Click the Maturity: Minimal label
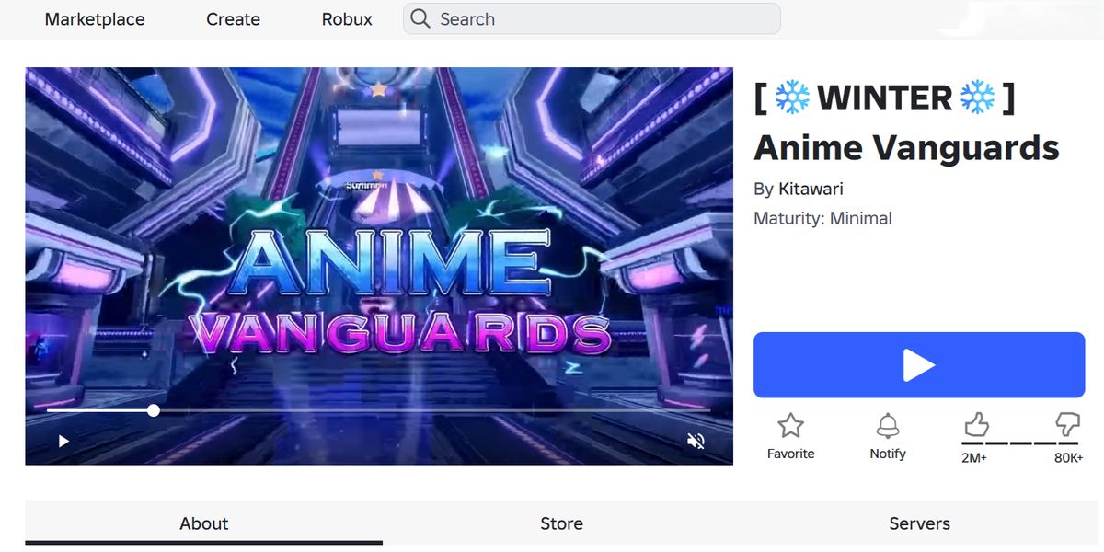 (822, 218)
